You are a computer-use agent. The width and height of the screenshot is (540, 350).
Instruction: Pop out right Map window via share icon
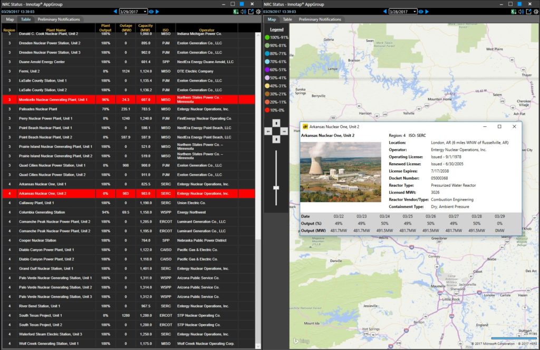(x=528, y=12)
